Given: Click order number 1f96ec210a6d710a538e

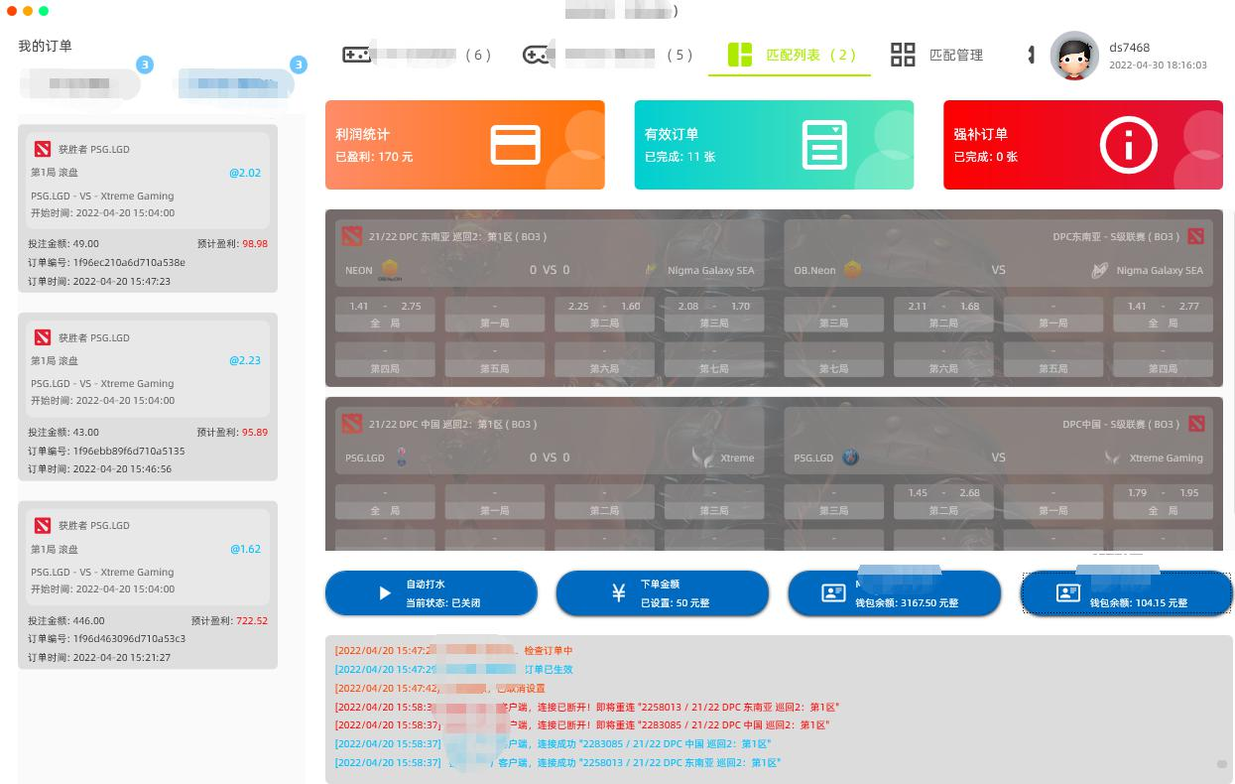Looking at the screenshot, I should click(129, 263).
